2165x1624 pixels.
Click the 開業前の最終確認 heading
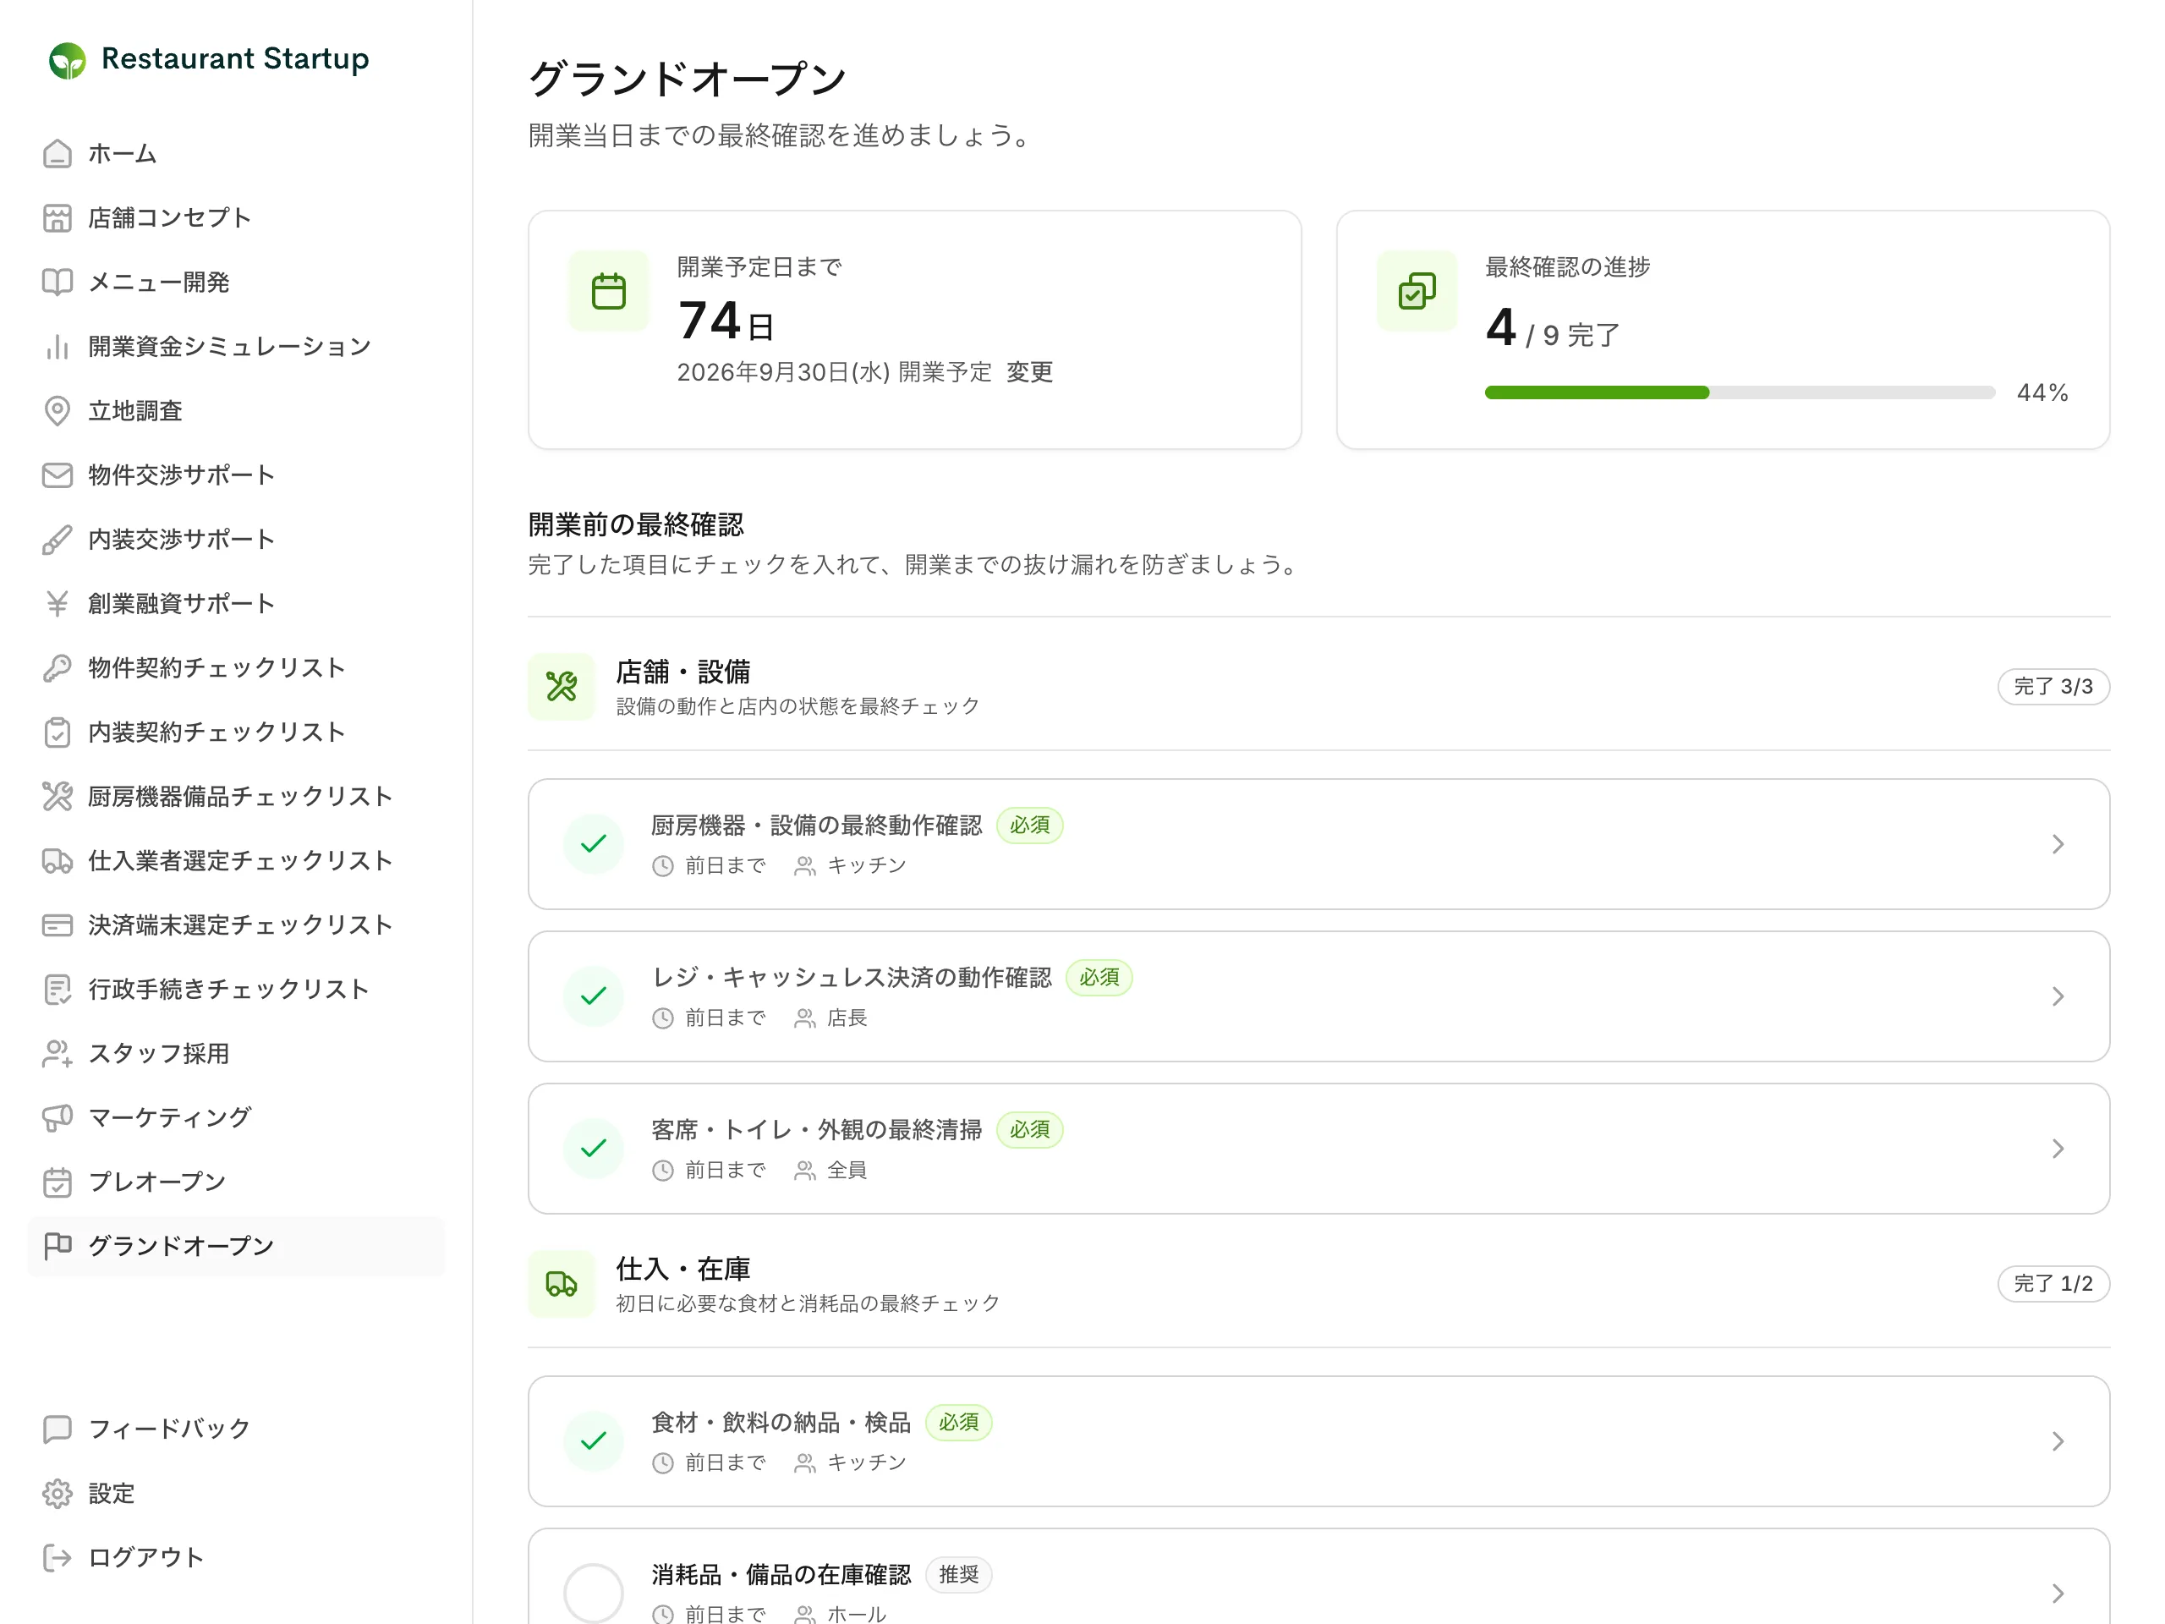coord(636,524)
